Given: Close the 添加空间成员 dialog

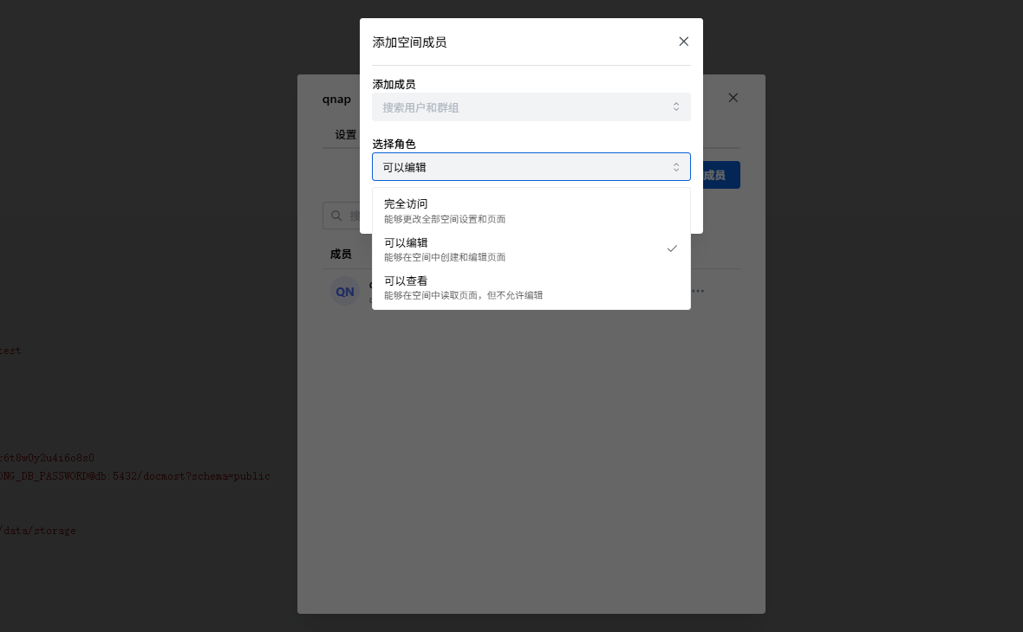Looking at the screenshot, I should click(684, 42).
